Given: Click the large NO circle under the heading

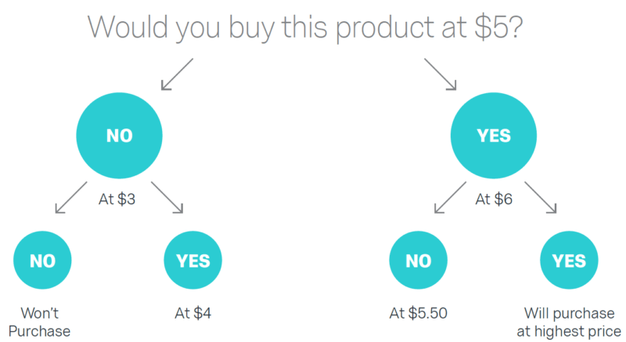Looking at the screenshot, I should click(x=119, y=135).
